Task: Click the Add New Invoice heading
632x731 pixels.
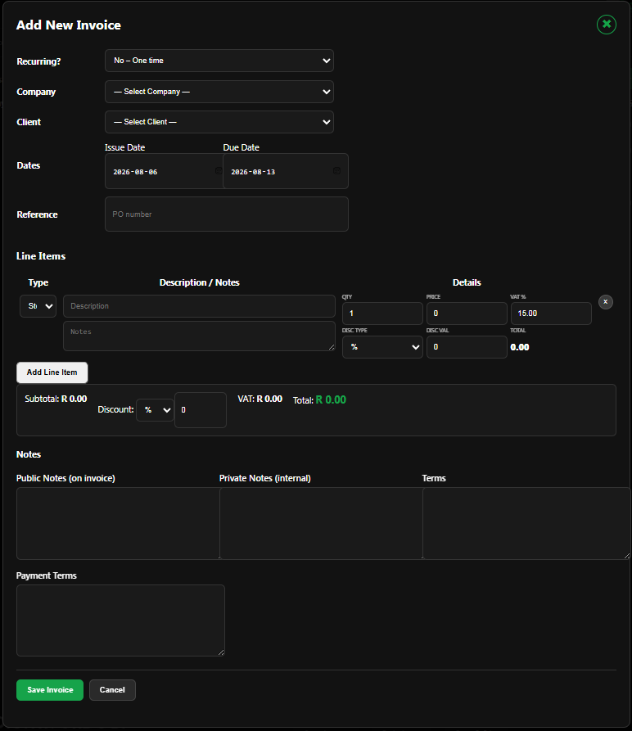Action: [69, 25]
